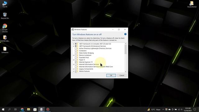Open taskbar Search
The image size is (199, 112).
click(9, 109)
